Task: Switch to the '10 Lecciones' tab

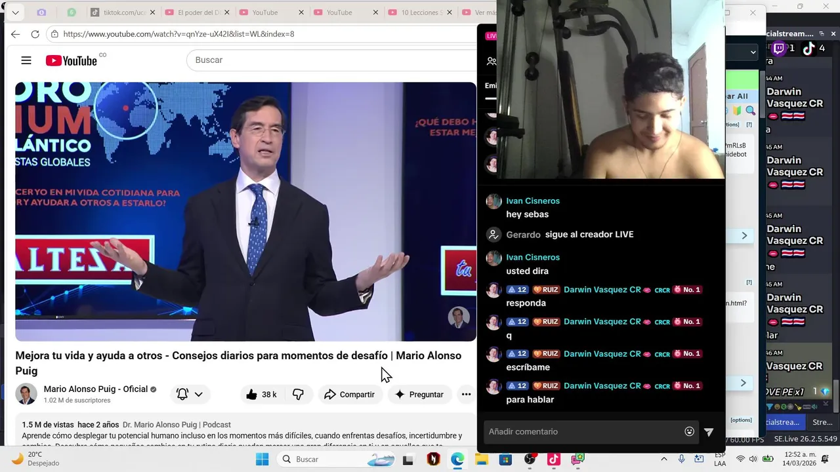Action: point(417,12)
